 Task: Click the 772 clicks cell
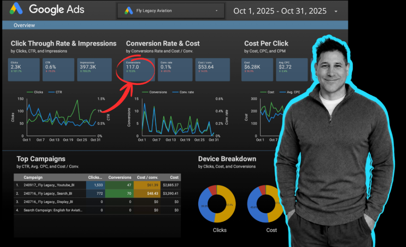tap(96, 193)
